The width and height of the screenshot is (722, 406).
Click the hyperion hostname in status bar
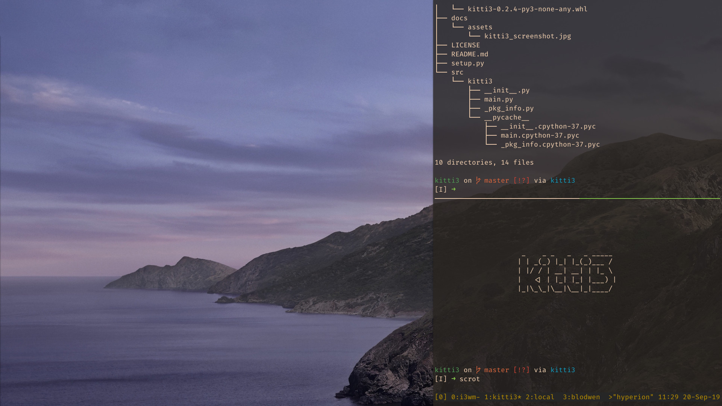[x=633, y=397]
